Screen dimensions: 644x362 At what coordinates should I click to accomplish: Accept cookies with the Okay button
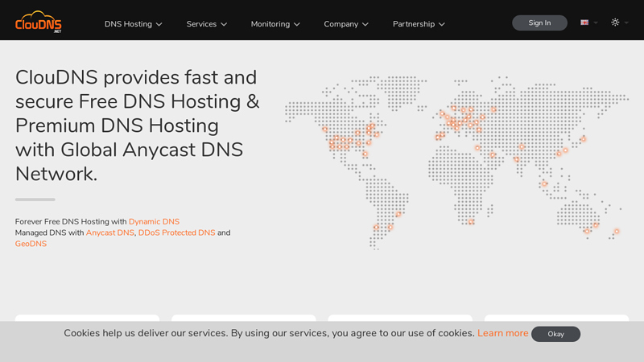(x=555, y=334)
